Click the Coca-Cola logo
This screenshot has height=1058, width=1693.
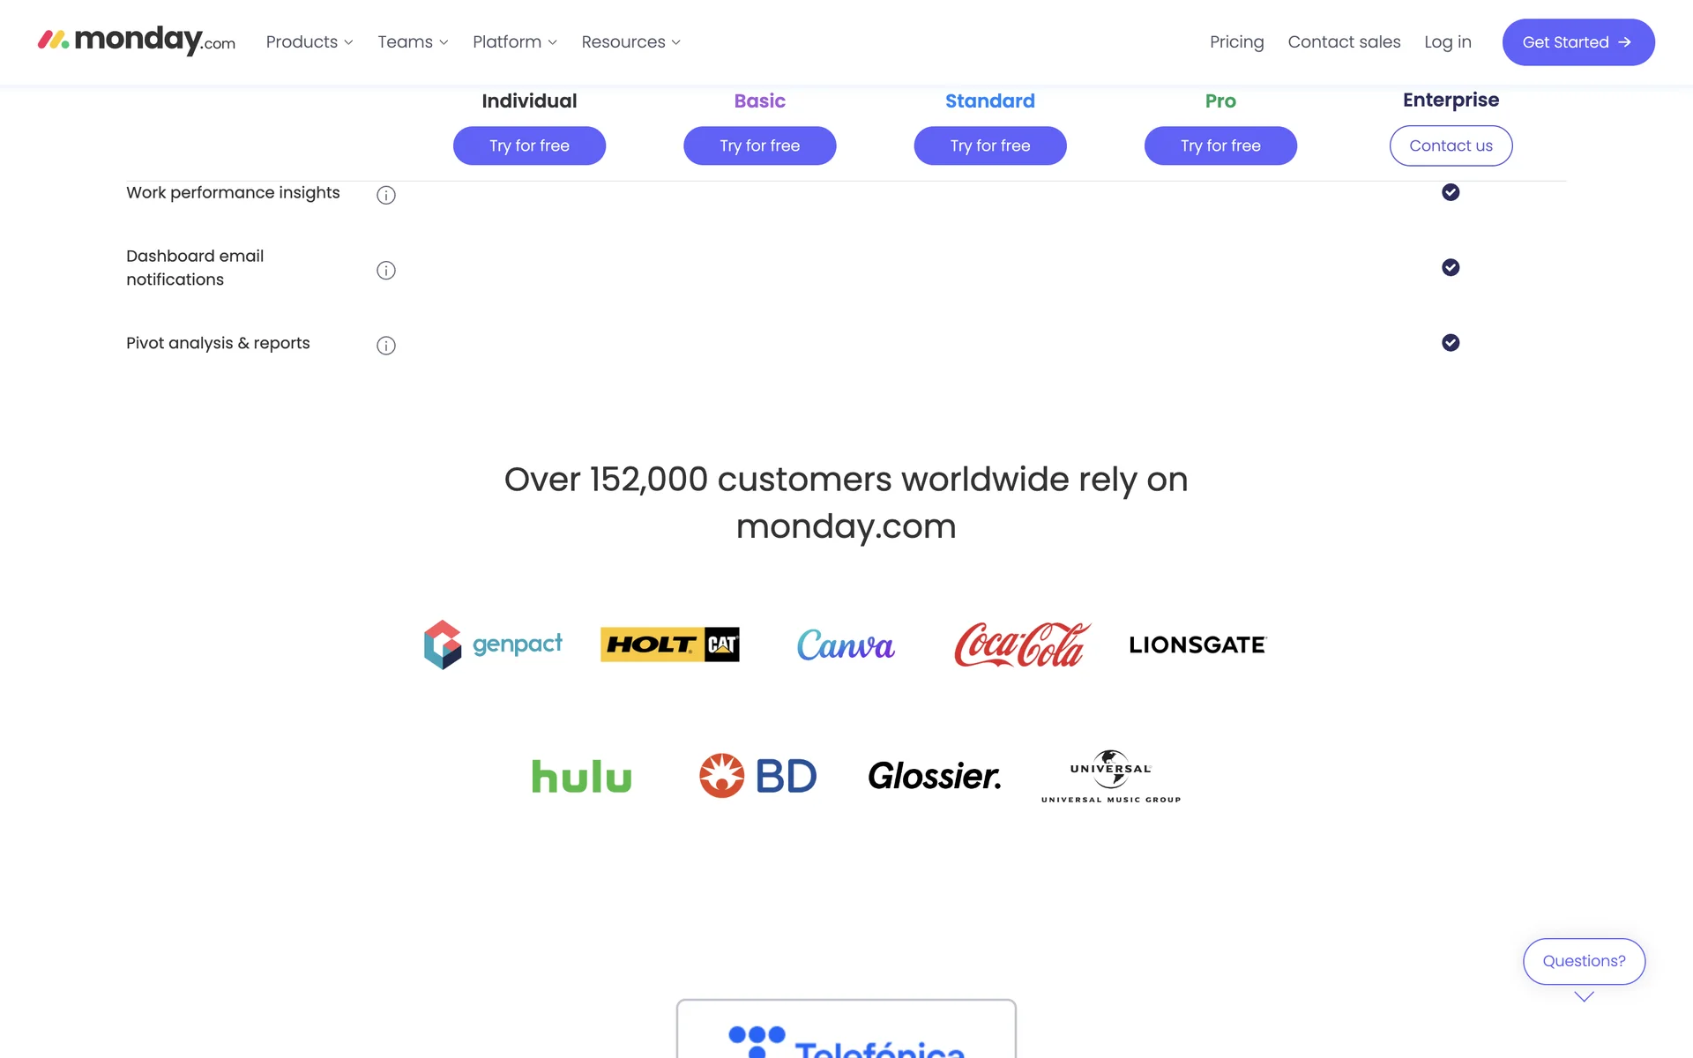click(1021, 644)
